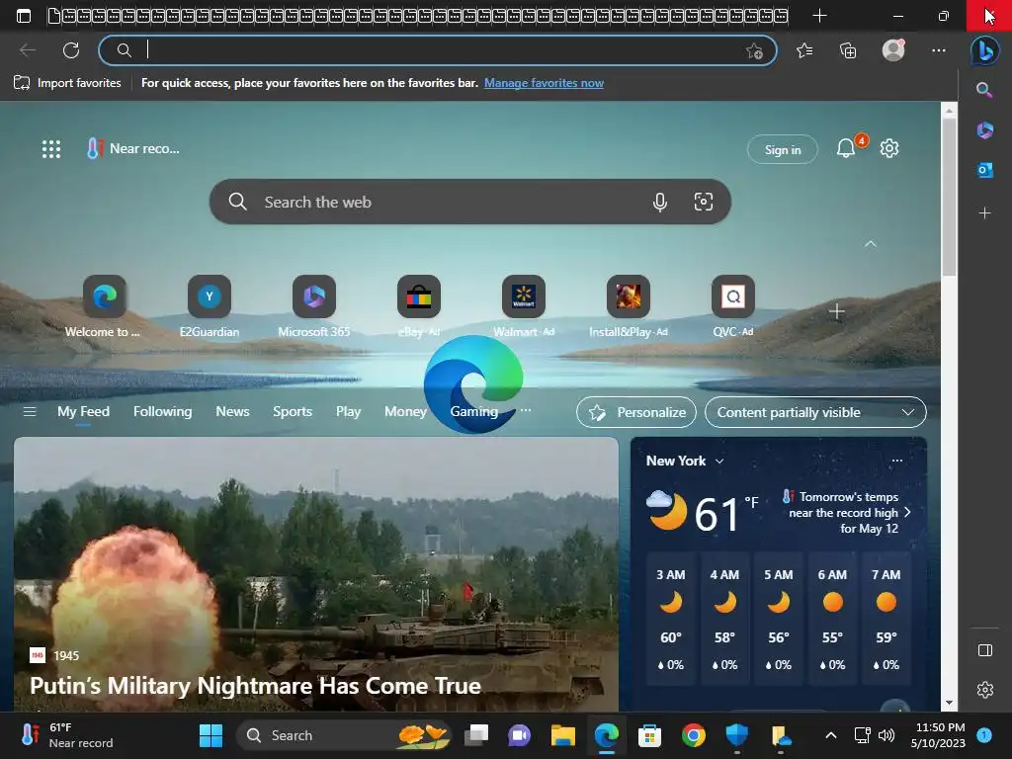This screenshot has width=1012, height=759.
Task: Open the QVC ad tile
Action: coord(732,306)
